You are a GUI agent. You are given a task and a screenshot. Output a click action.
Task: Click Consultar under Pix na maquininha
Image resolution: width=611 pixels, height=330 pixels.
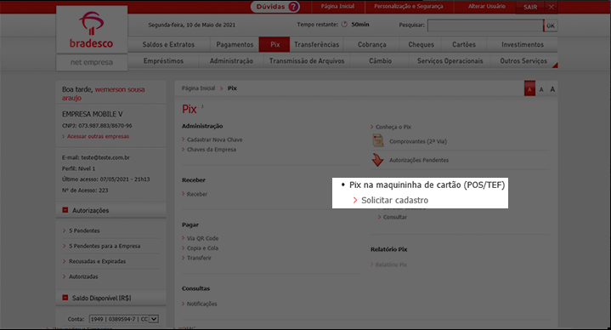395,217
